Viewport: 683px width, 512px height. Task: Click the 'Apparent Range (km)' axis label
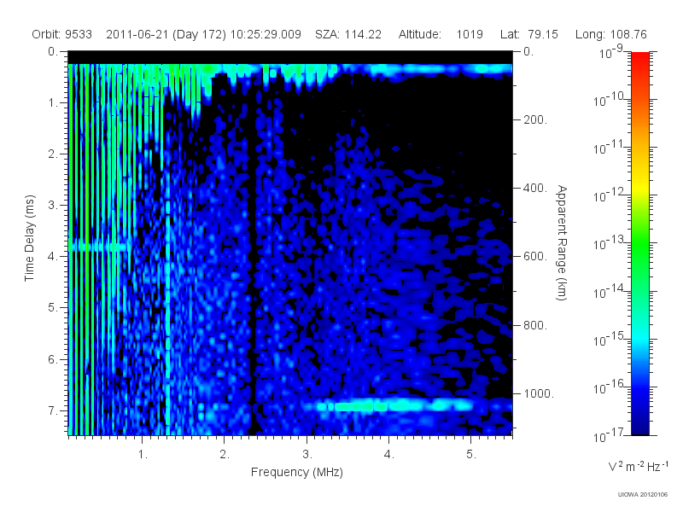[x=562, y=243]
